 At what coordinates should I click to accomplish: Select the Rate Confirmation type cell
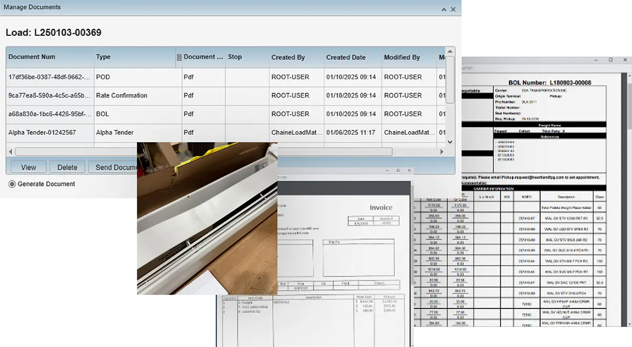137,95
